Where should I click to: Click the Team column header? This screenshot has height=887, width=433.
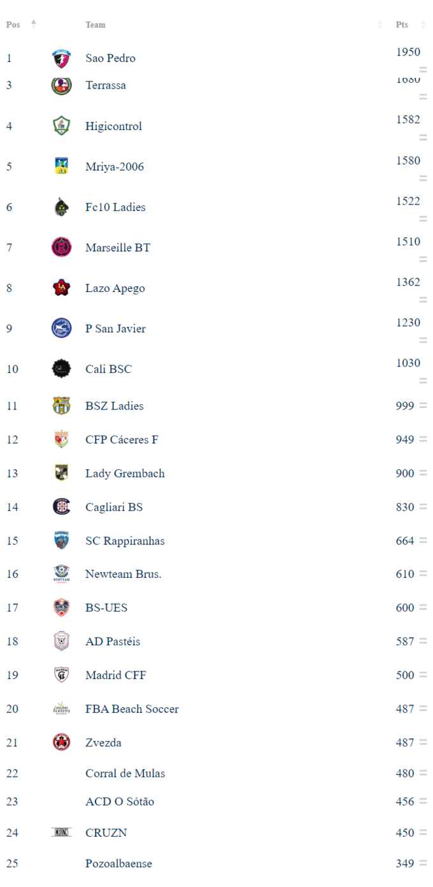pyautogui.click(x=96, y=25)
